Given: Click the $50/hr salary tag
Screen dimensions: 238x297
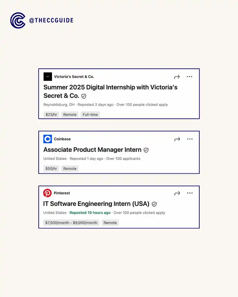Looking at the screenshot, I should pos(51,169).
